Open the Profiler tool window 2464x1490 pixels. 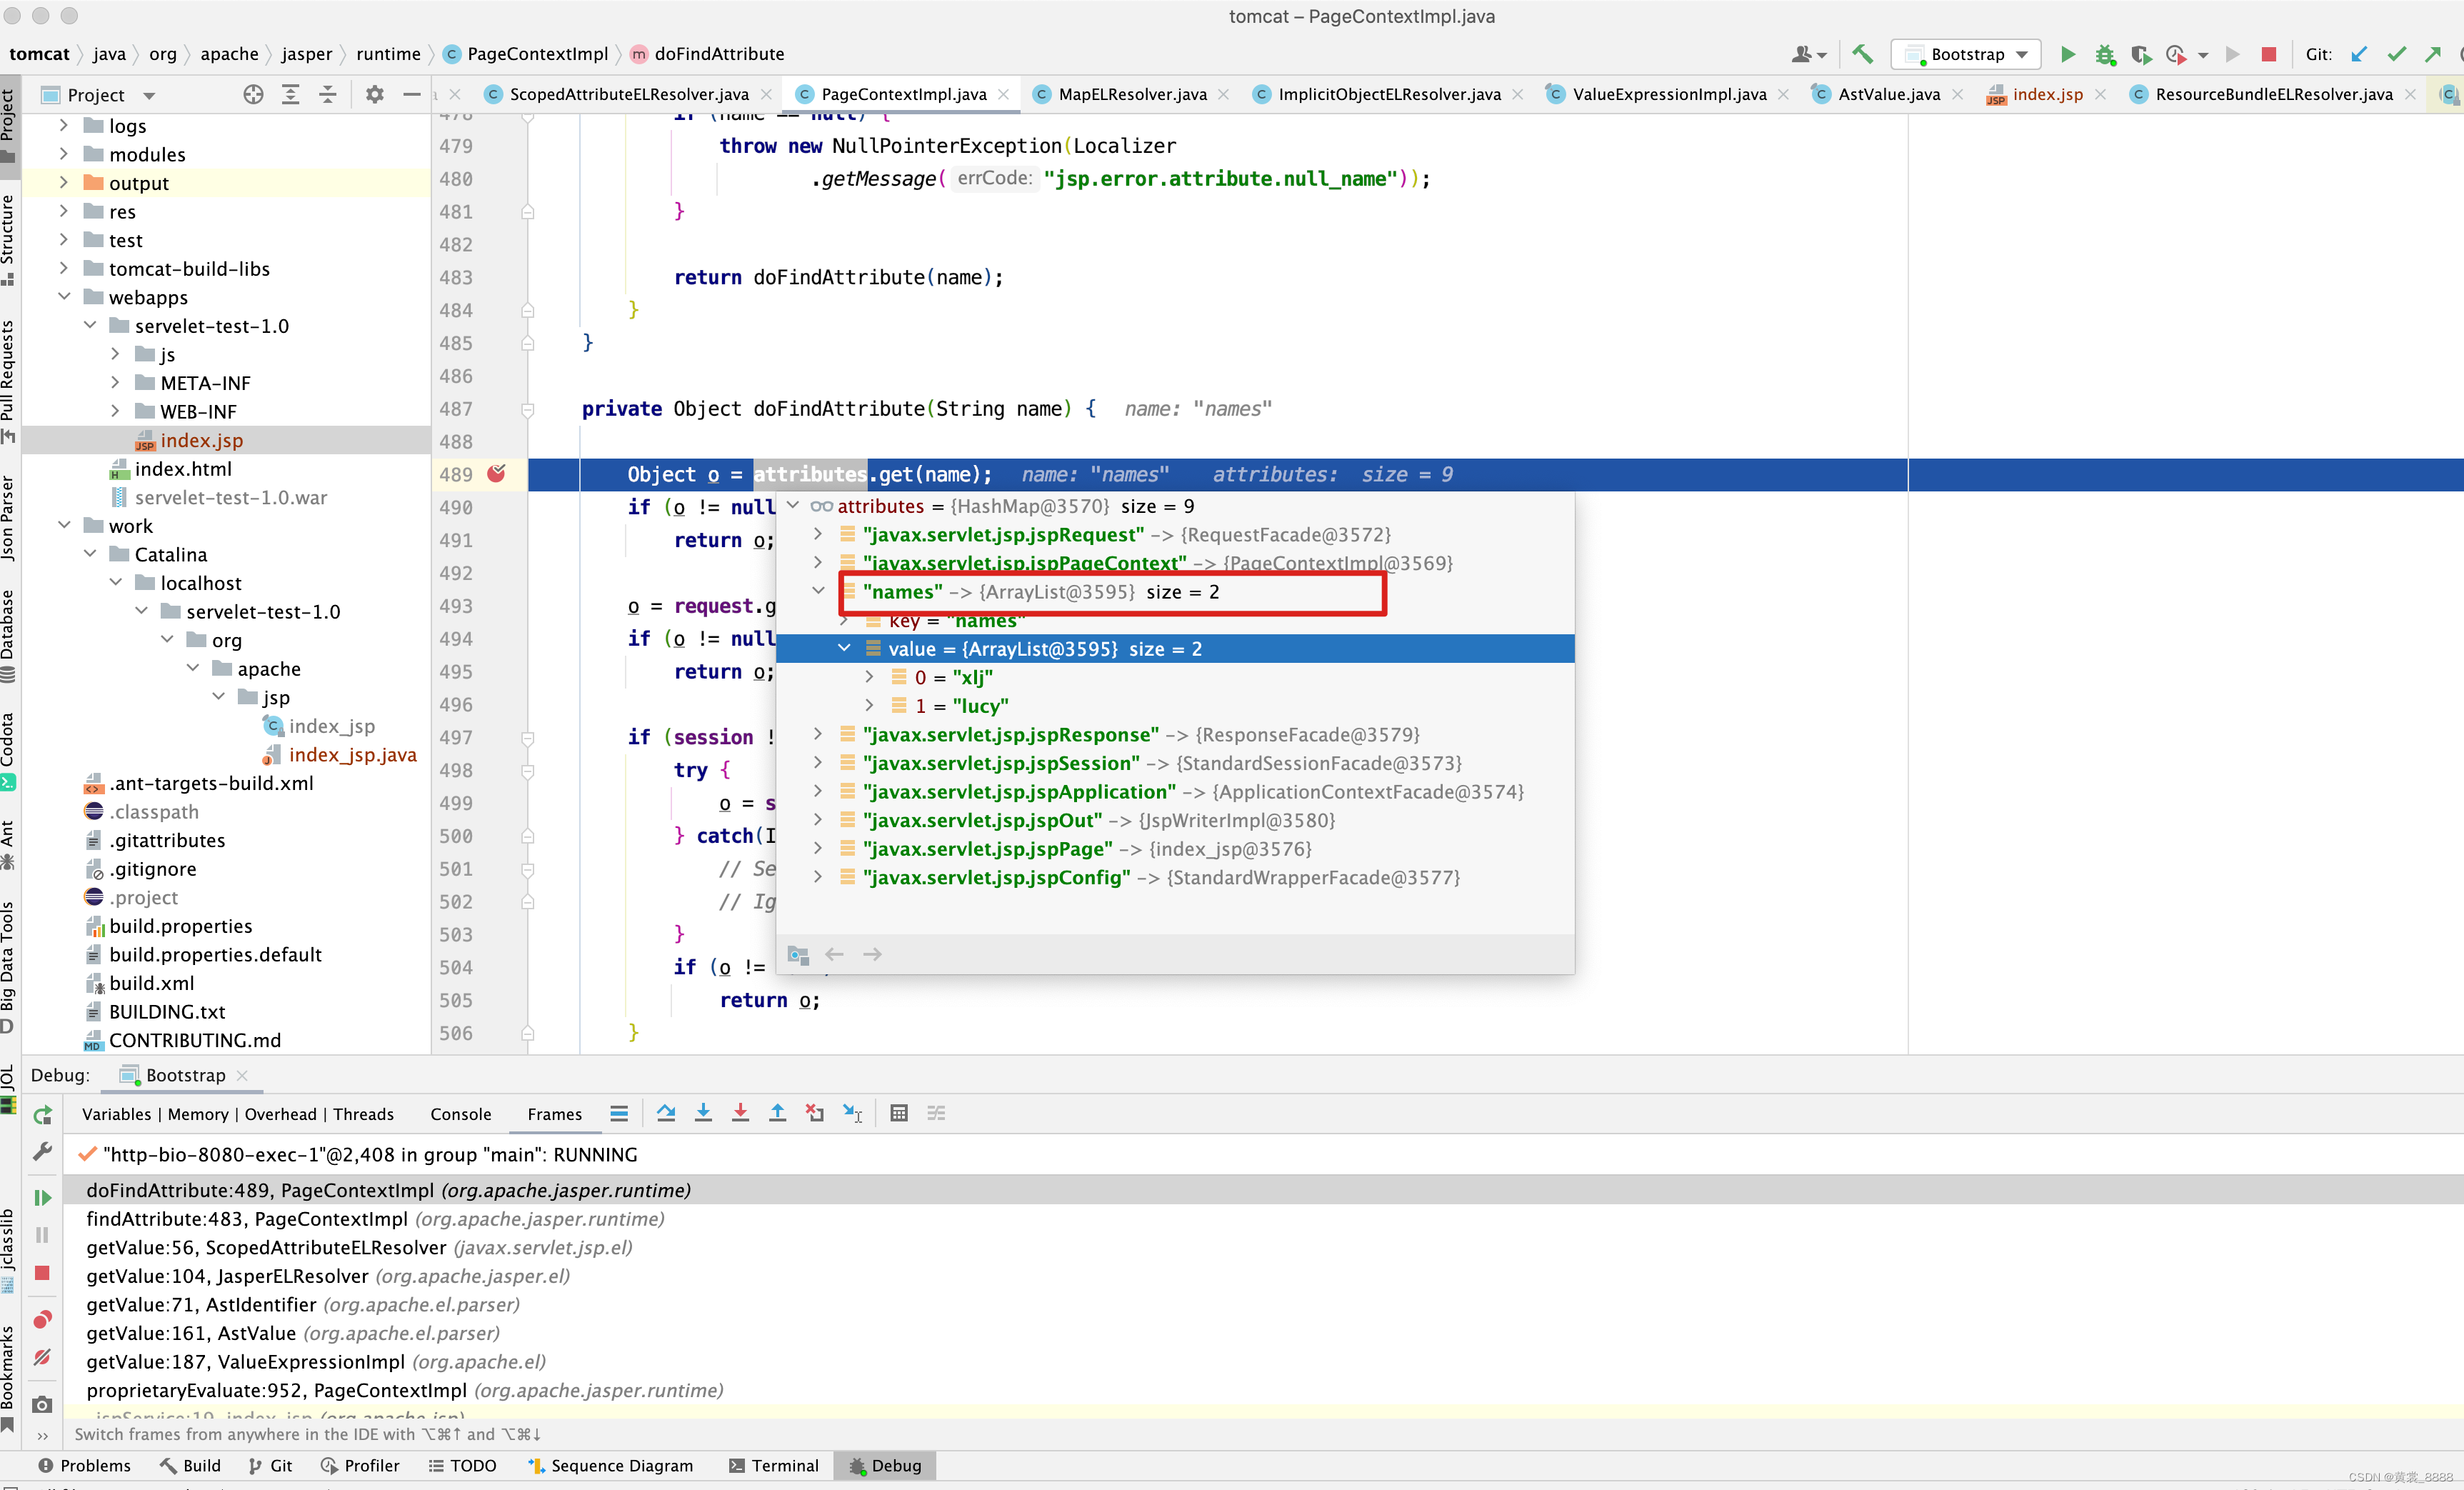point(360,1465)
